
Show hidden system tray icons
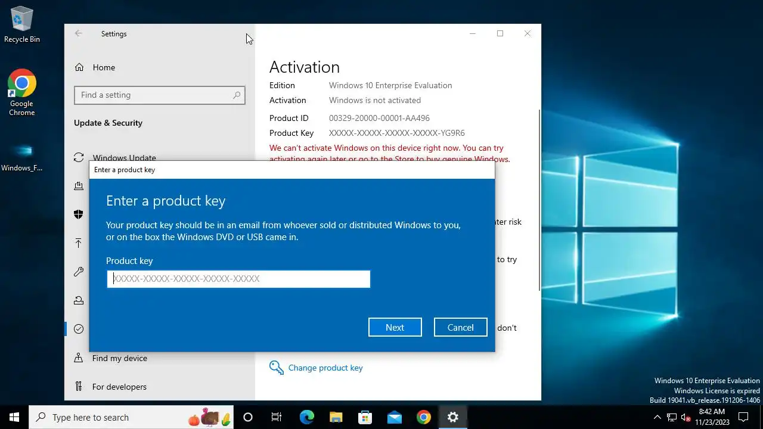[657, 417]
